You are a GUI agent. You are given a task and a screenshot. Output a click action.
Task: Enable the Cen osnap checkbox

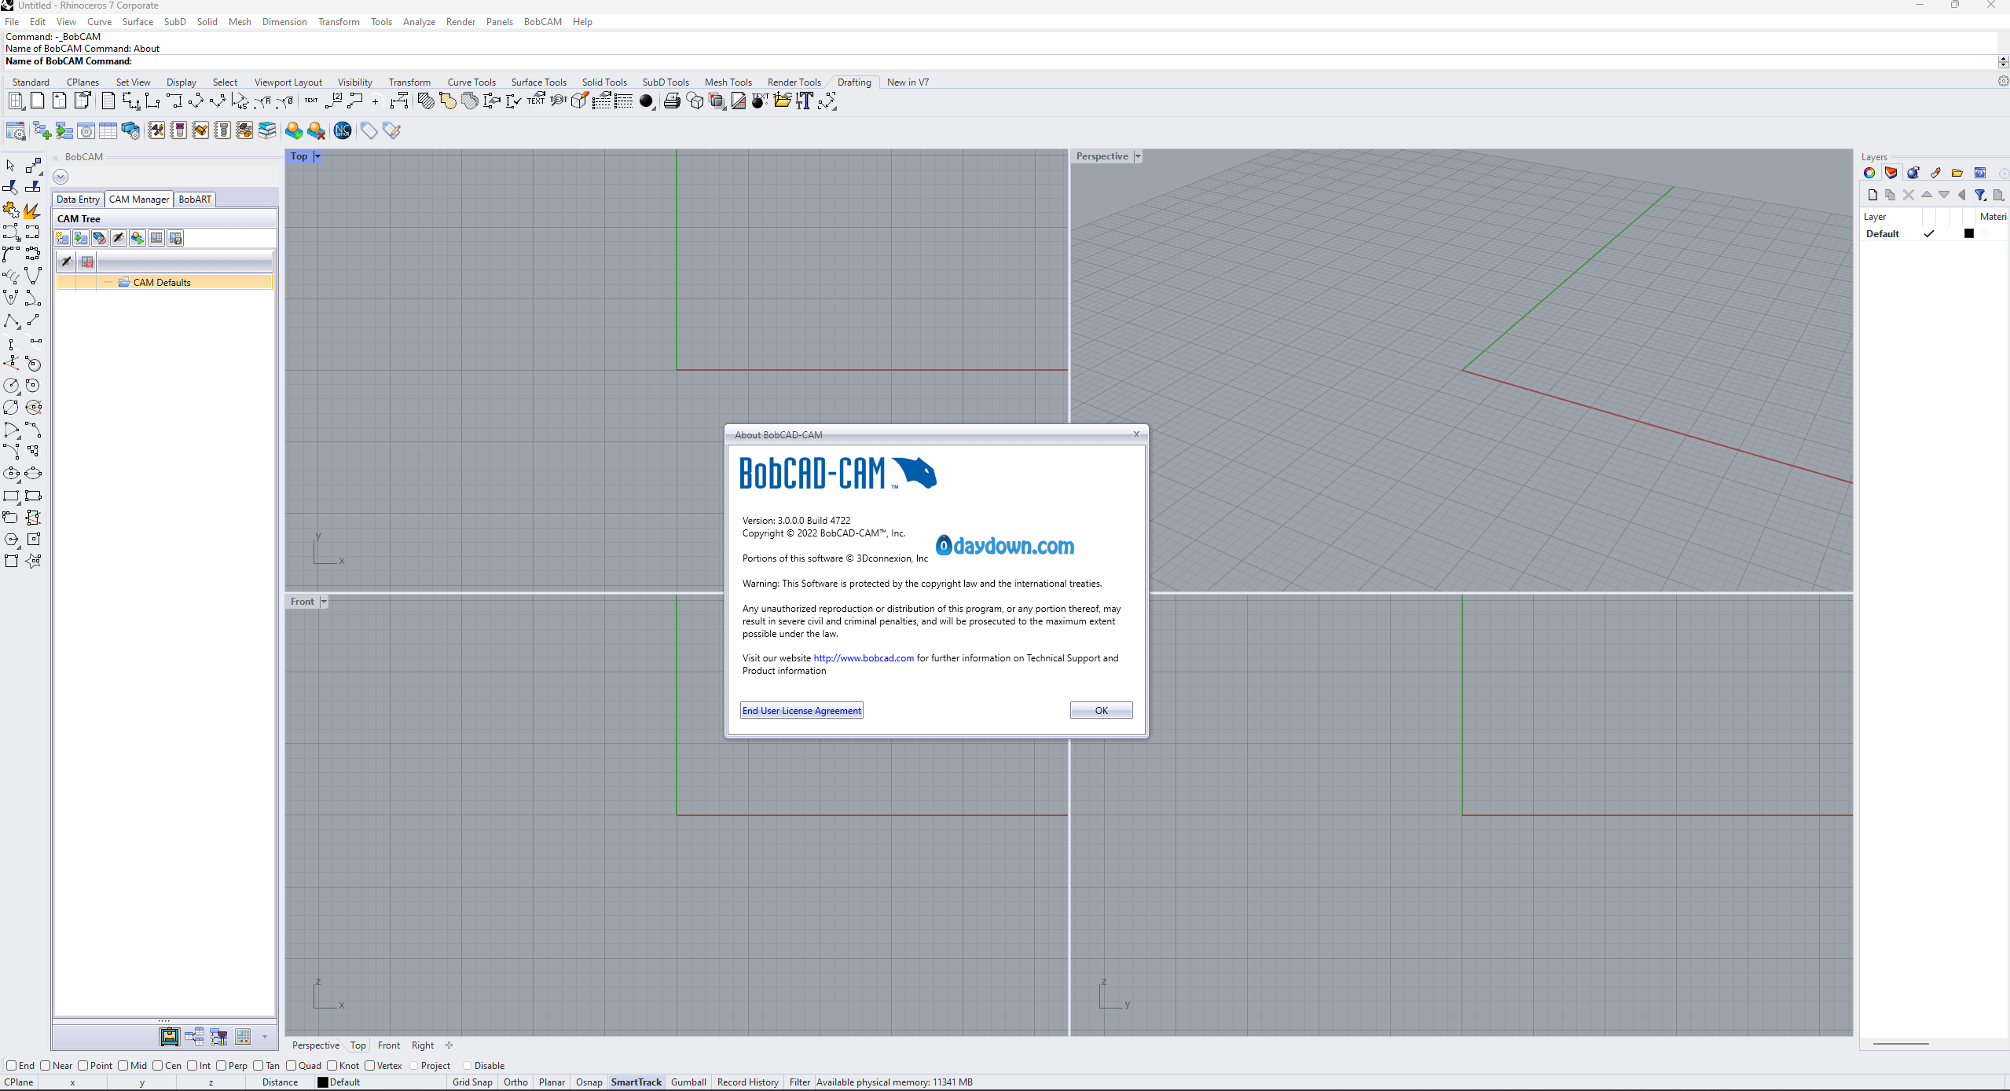click(158, 1065)
